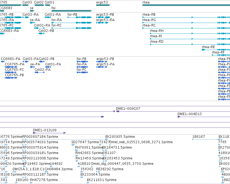The image size is (230, 184).
Task: Select the EK293935.5prime EST label
Action: [120, 137]
